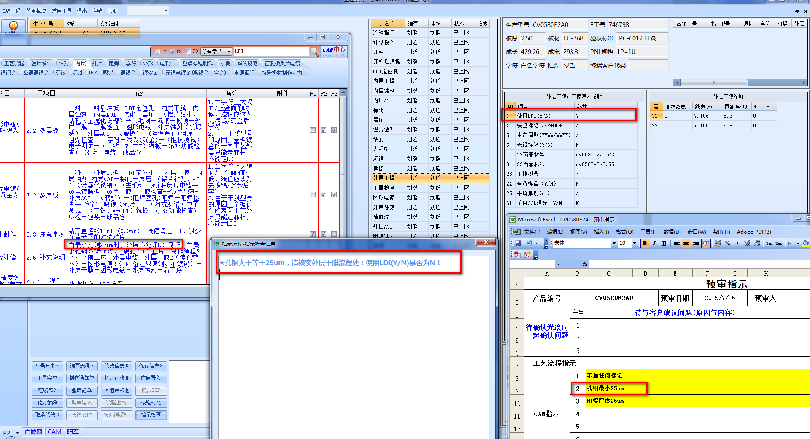Click the CAM中心 logo
This screenshot has height=439, width=810.
point(334,51)
